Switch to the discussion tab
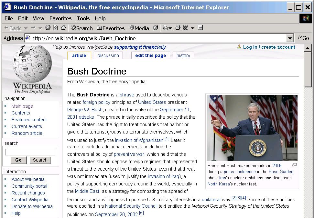 pos(108,55)
